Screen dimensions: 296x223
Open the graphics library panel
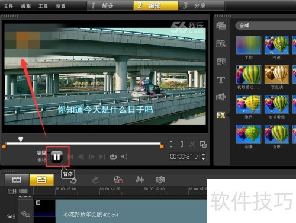221,97
